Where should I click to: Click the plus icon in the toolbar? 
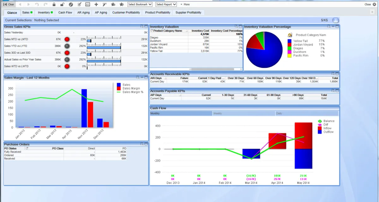click(96, 4)
